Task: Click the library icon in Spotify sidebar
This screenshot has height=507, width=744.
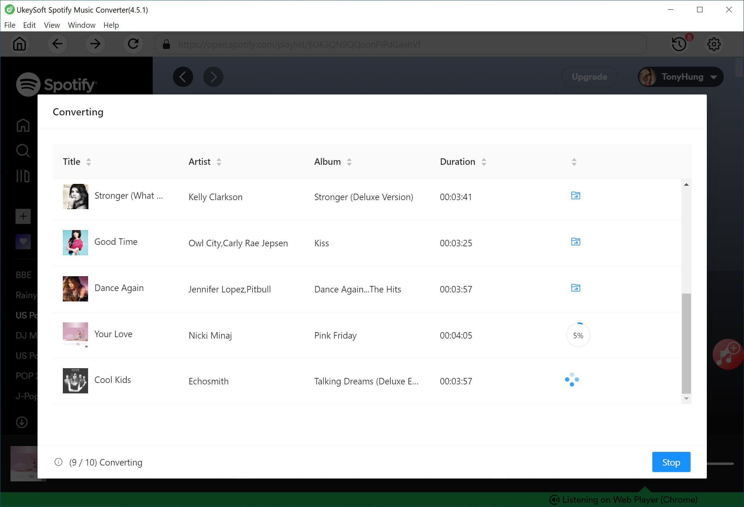Action: [x=23, y=176]
